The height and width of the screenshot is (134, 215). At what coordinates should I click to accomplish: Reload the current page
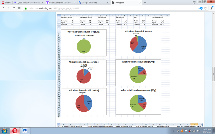14,8
